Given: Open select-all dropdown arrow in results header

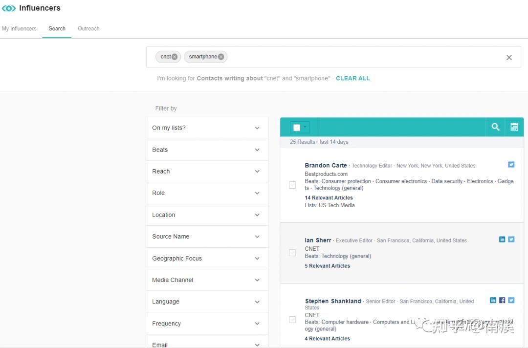Looking at the screenshot, I should (x=305, y=127).
